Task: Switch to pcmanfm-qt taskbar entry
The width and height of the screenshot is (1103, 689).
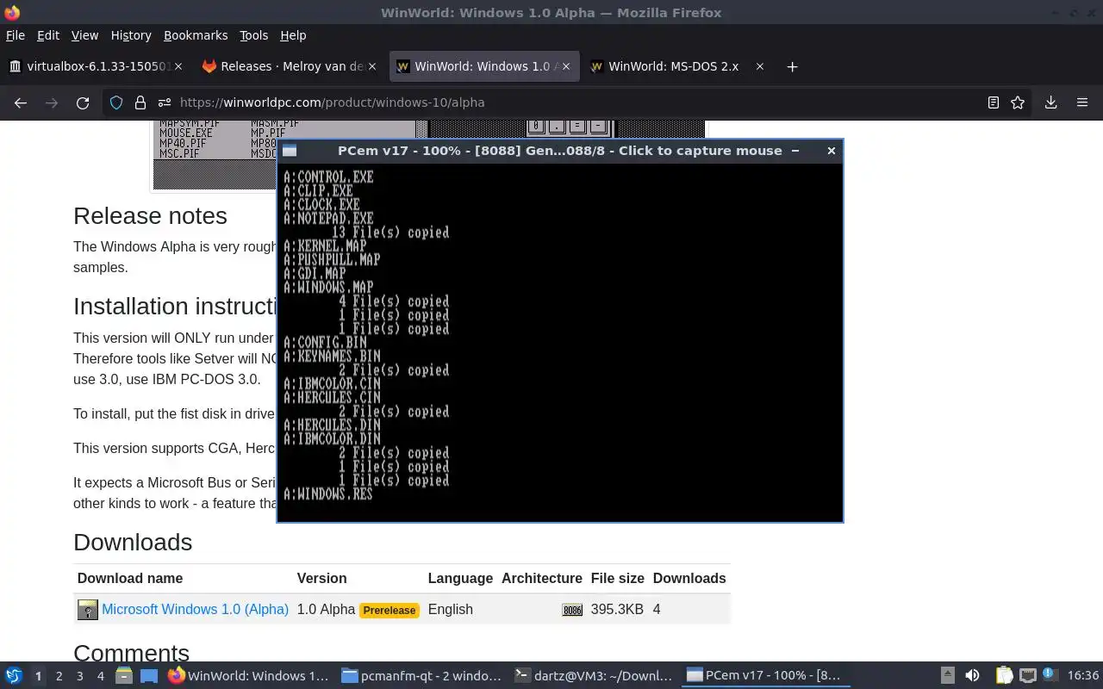Action: (421, 676)
